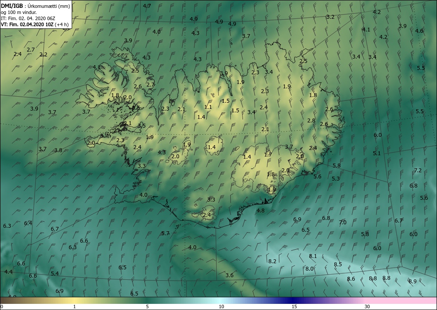Click the value 4.6 on the map
The width and height of the screenshot is (437, 310).
419,31
